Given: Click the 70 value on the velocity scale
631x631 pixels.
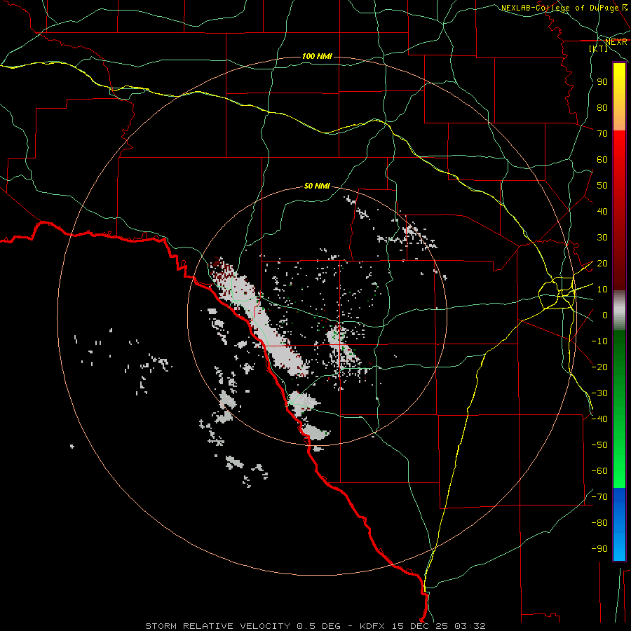Looking at the screenshot, I should tap(602, 134).
